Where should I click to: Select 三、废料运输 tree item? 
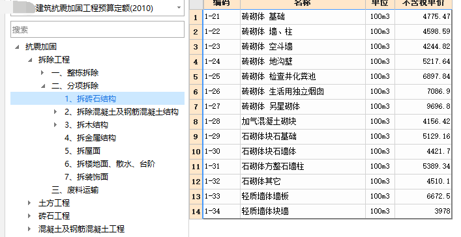[x=75, y=189]
